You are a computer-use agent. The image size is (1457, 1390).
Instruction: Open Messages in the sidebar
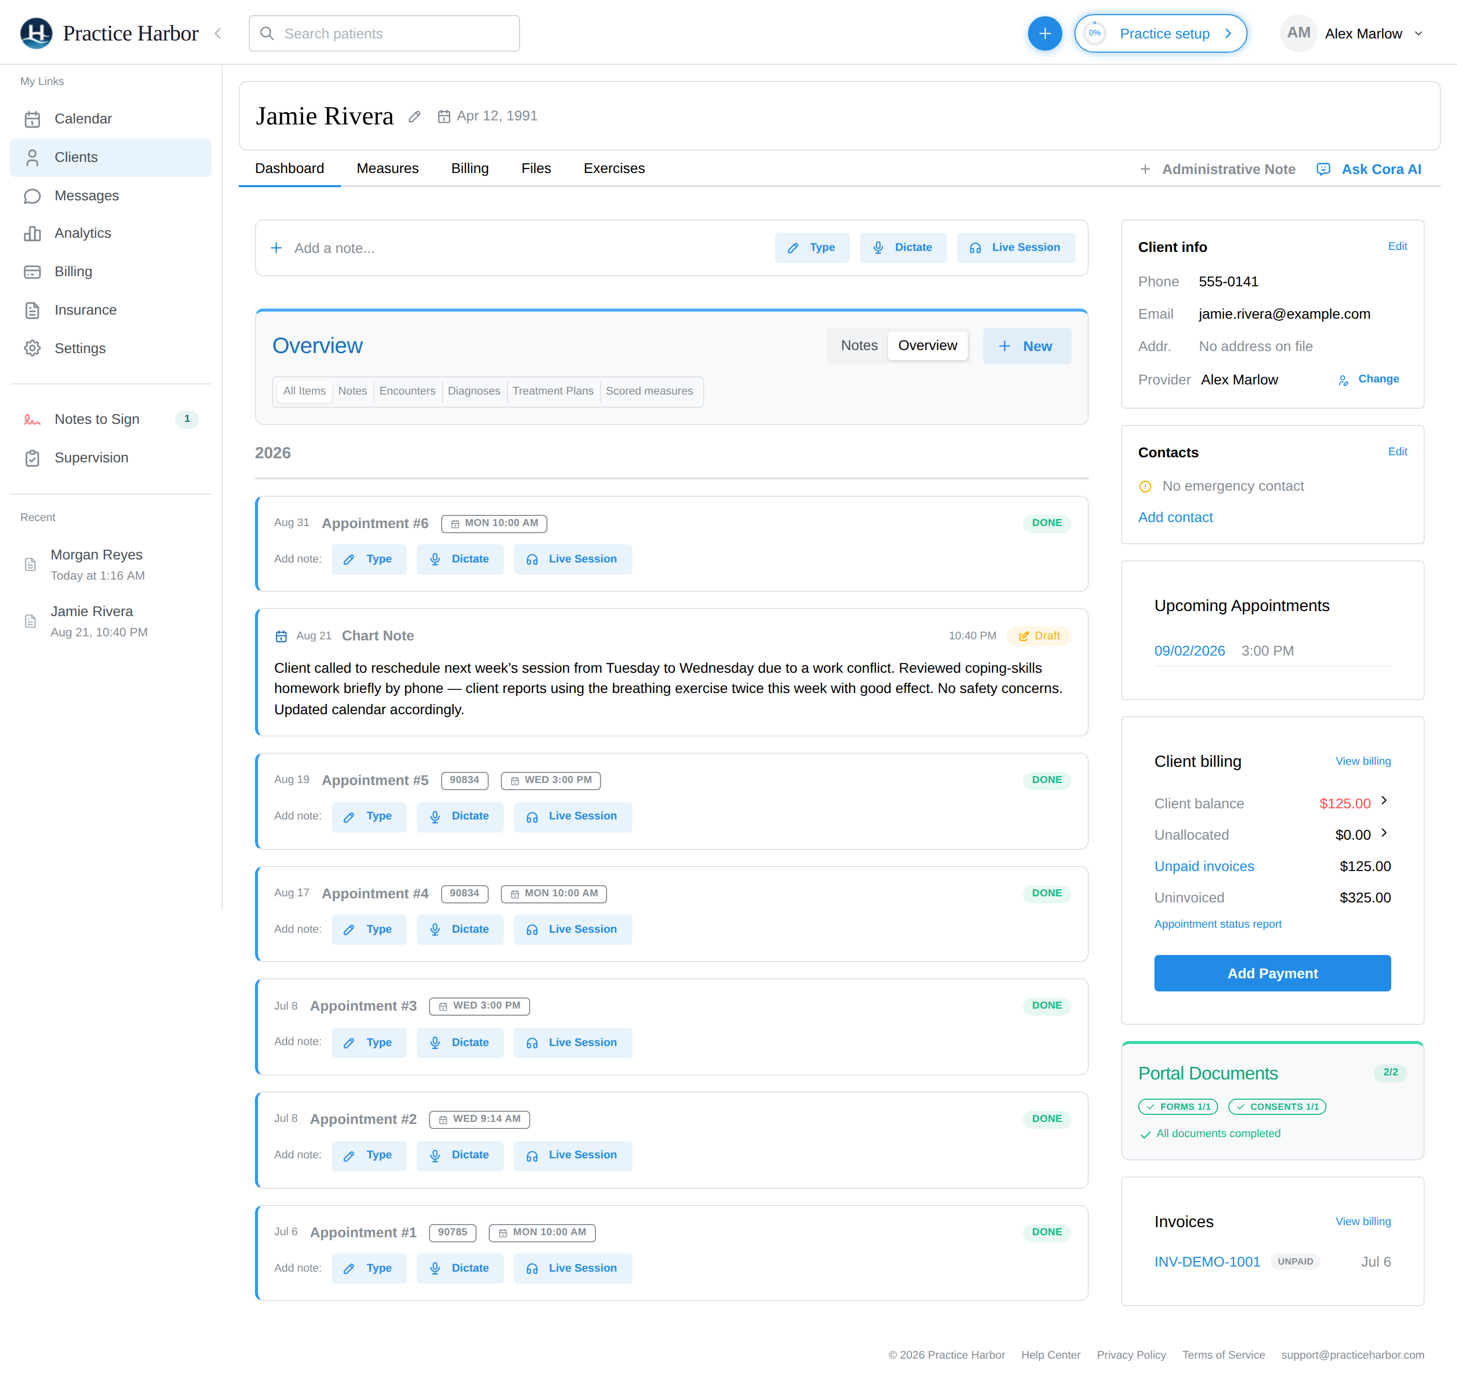110,196
